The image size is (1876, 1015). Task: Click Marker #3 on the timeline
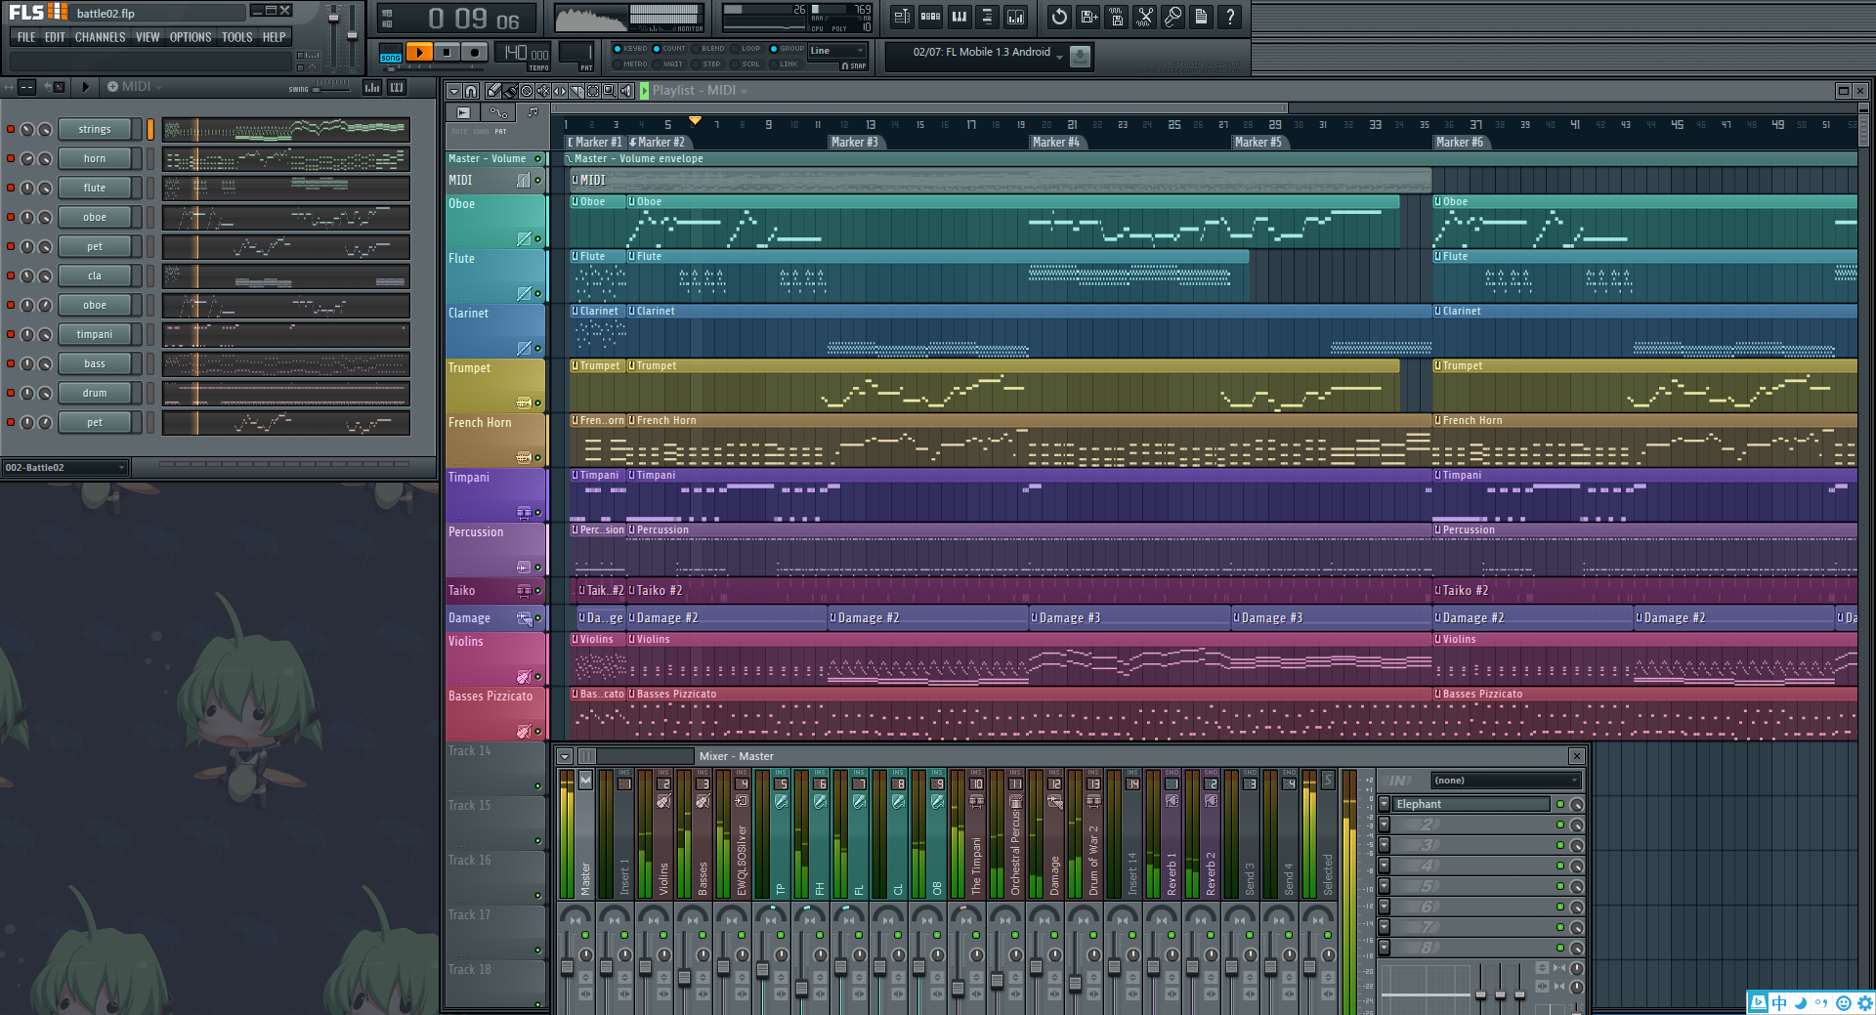click(854, 142)
